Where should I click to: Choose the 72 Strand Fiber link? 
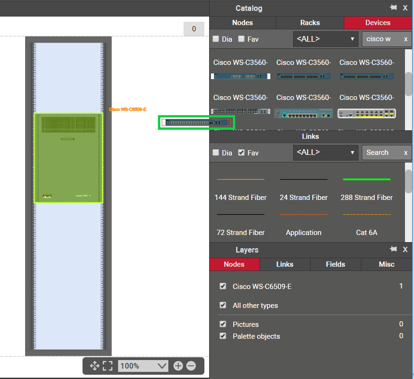point(240,224)
